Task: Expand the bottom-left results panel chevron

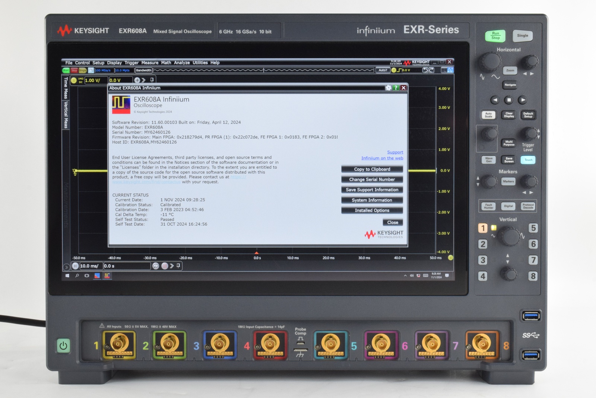Action: (66, 267)
